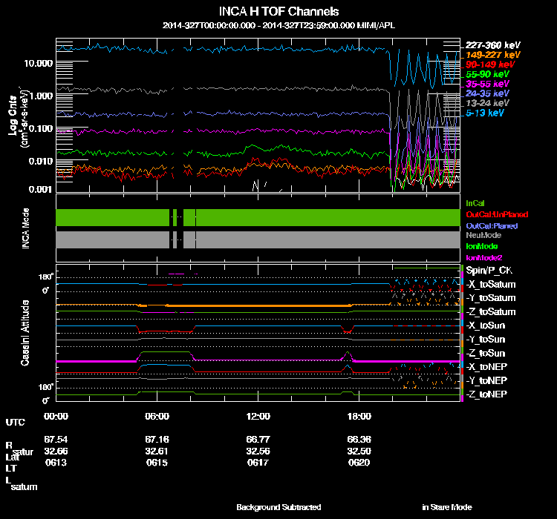Click the -Z_toSun attitude label
The width and height of the screenshot is (557, 519).
coord(487,353)
